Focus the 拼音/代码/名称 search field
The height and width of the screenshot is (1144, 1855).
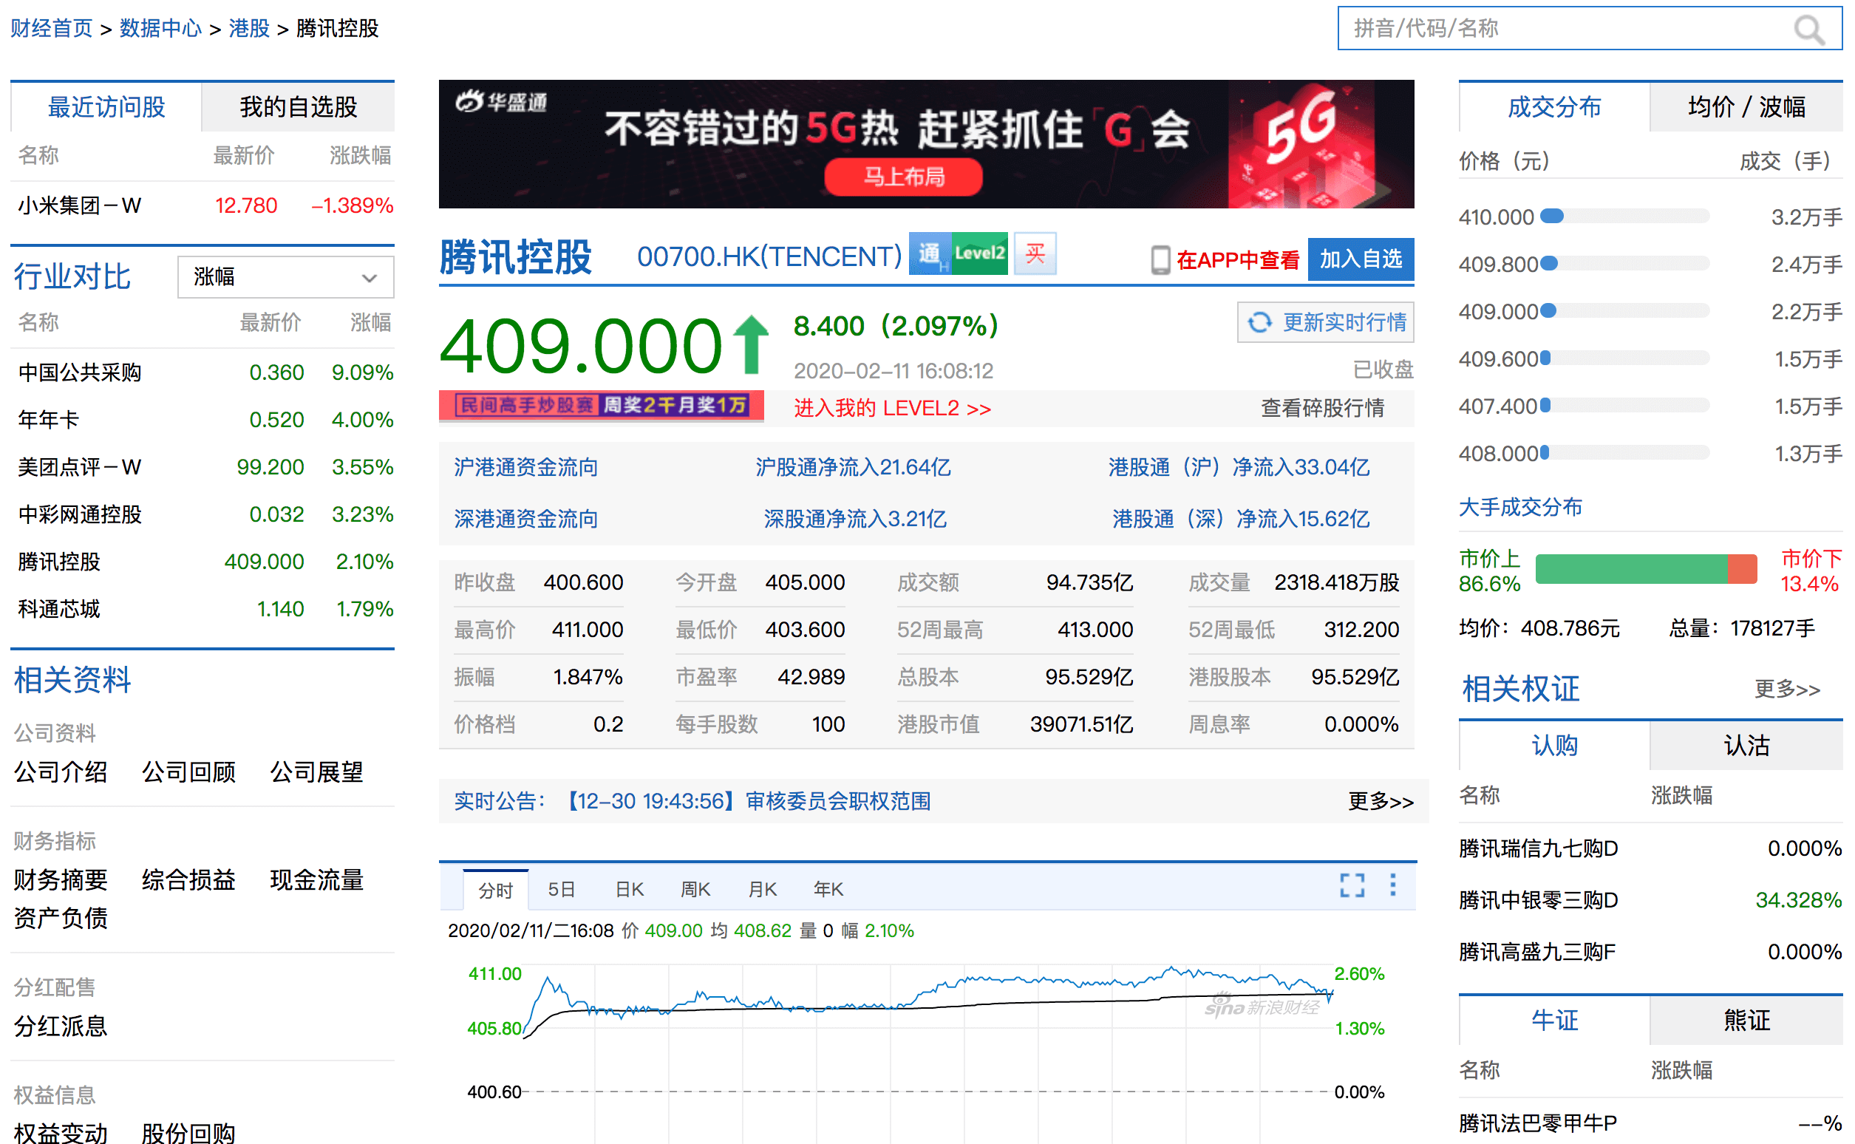pos(1559,29)
